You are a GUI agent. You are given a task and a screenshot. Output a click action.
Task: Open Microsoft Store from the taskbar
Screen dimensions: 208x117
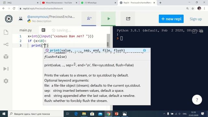pos(92,114)
